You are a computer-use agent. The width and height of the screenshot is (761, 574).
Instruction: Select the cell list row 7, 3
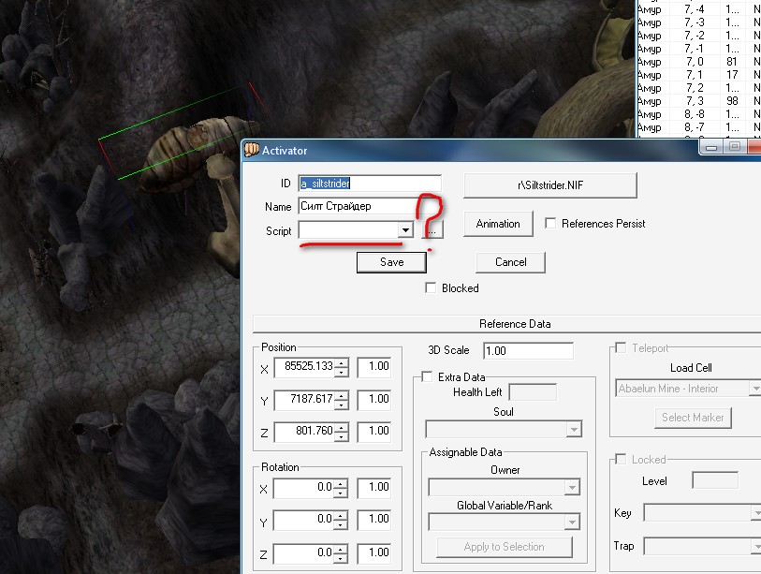(x=699, y=101)
